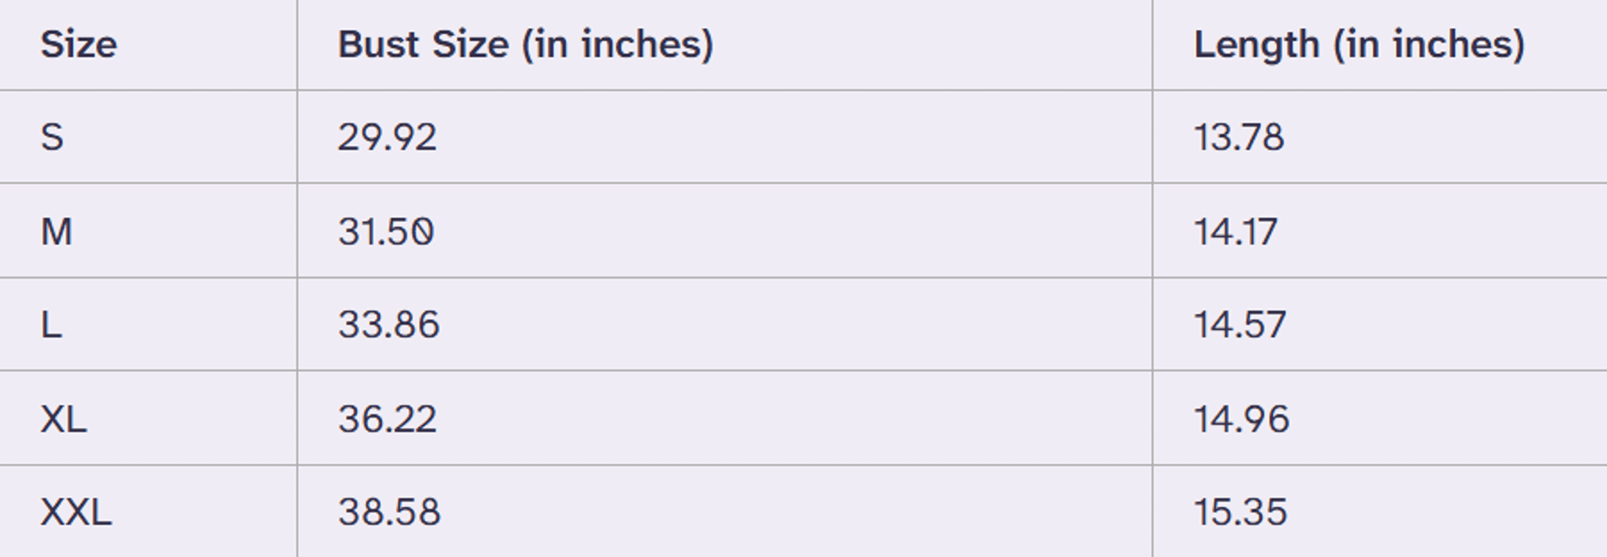Click length value 14.96
The width and height of the screenshot is (1607, 557).
(1241, 418)
